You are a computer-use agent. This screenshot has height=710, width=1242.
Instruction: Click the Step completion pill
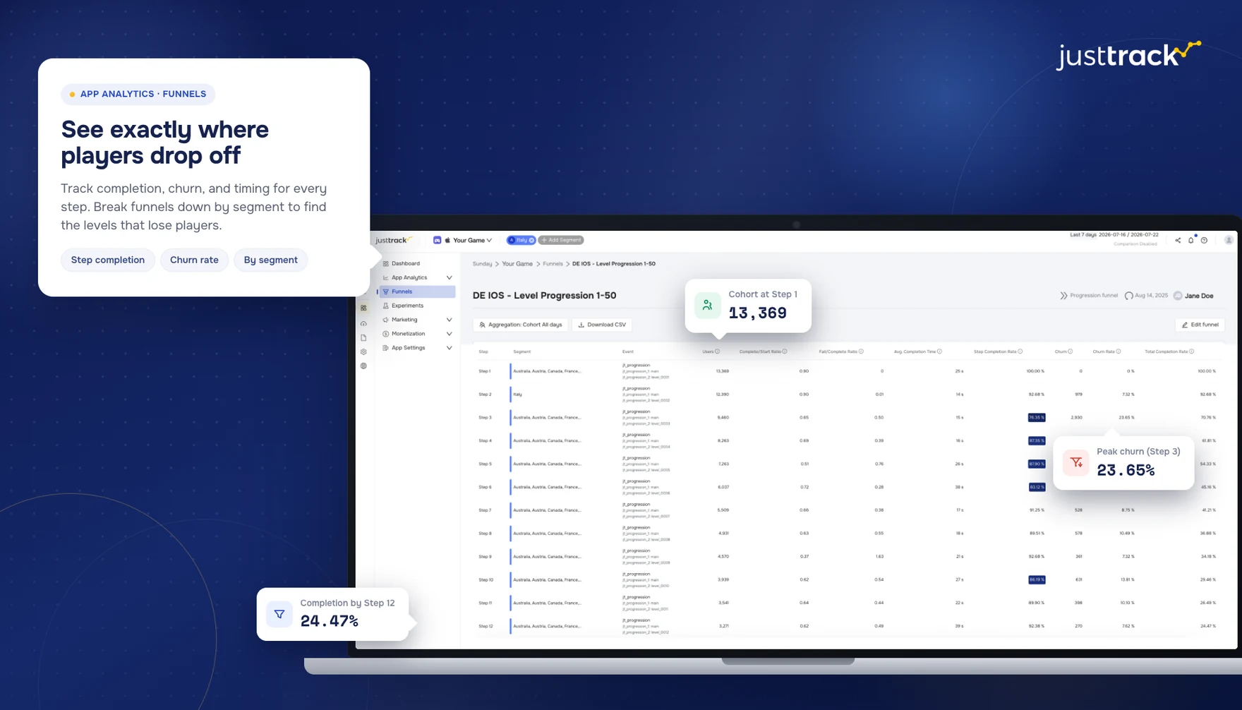pyautogui.click(x=108, y=260)
